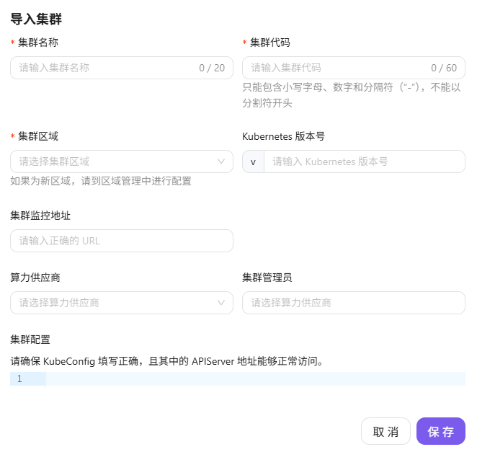Click line number 1 in the editor gutter
Image resolution: width=477 pixels, height=452 pixels.
coord(19,378)
